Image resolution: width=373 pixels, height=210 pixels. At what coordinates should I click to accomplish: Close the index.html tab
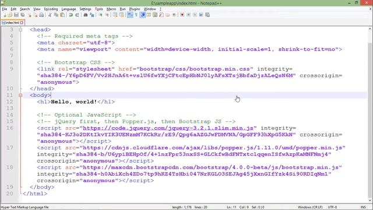point(22,23)
